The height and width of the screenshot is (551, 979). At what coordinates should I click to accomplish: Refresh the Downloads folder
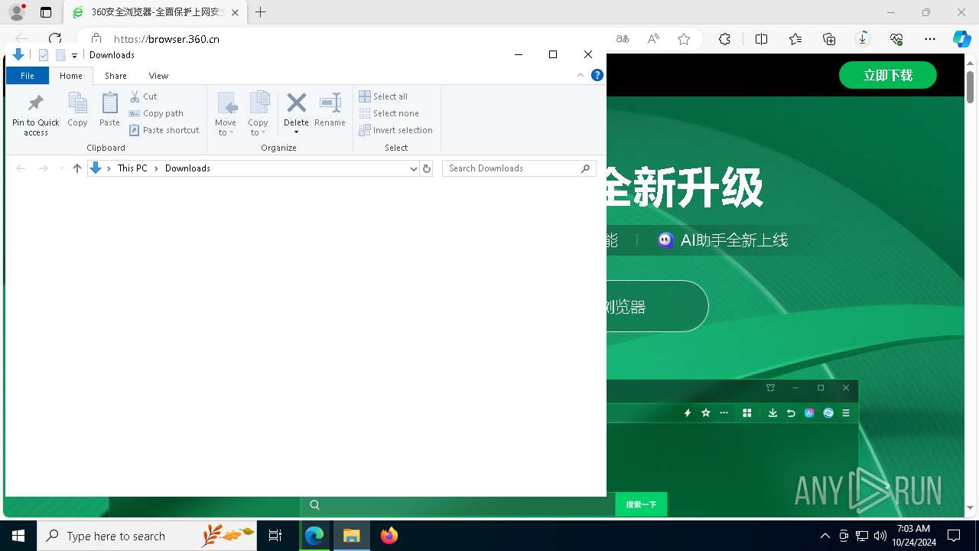click(427, 168)
